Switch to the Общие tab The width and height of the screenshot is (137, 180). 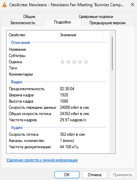click(x=29, y=17)
